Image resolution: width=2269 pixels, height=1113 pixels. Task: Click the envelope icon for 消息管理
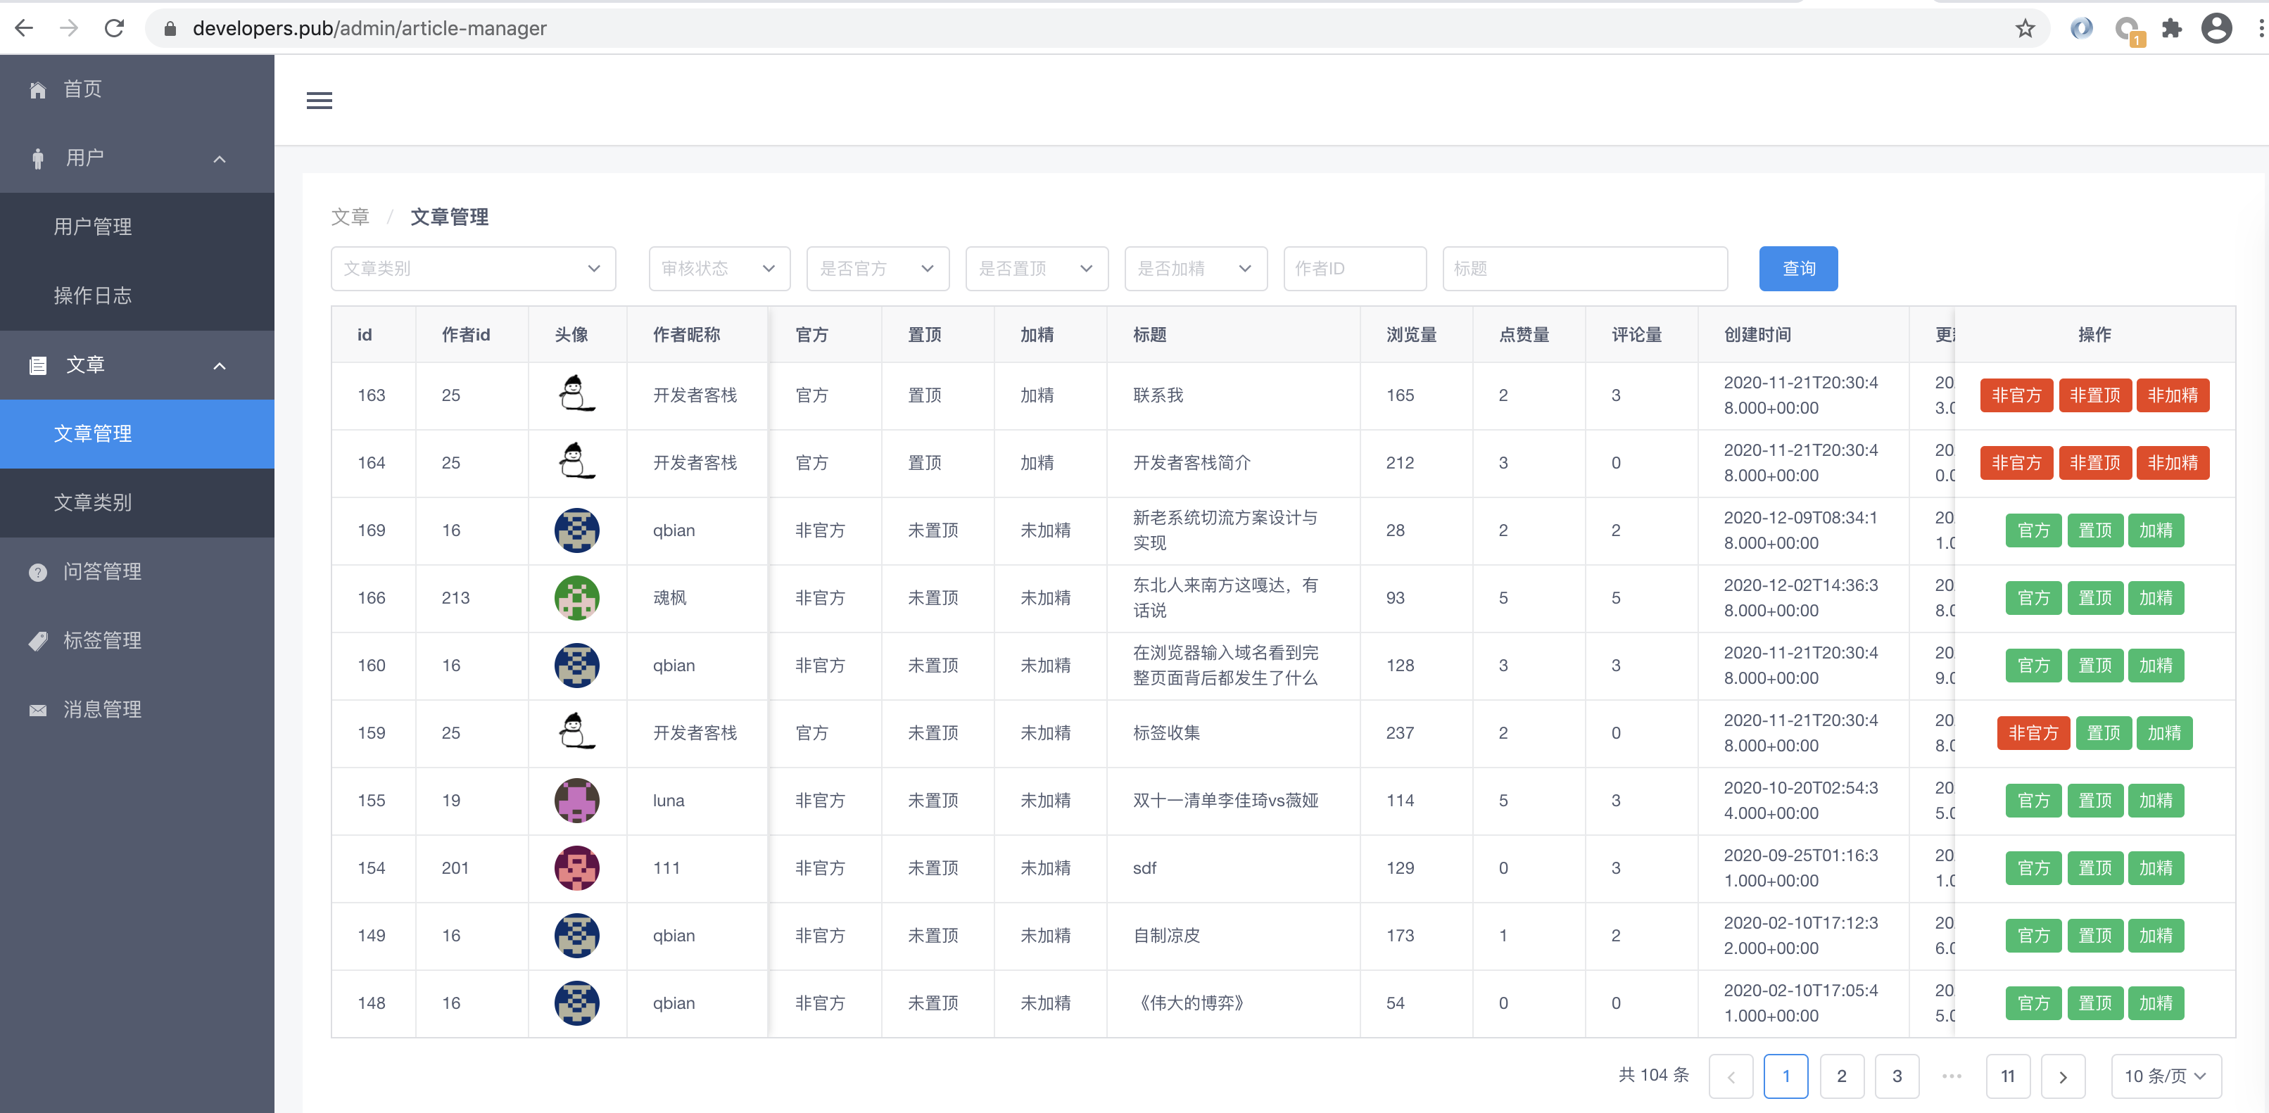click(x=38, y=710)
